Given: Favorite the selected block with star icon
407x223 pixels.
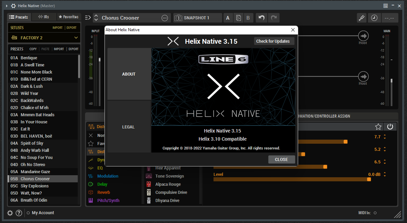Looking at the screenshot, I should [378, 127].
